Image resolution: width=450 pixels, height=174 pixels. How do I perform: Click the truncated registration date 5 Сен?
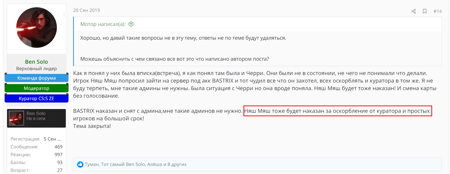[52, 139]
